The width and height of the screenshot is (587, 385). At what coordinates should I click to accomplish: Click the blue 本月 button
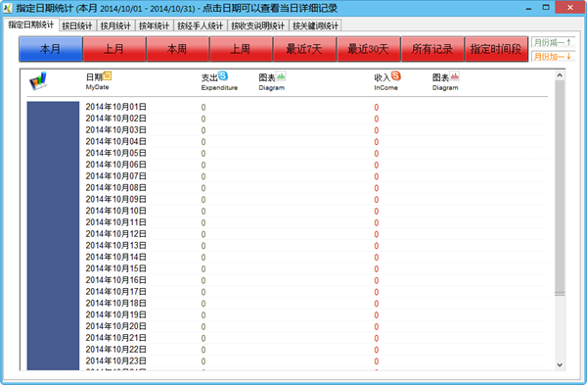(x=51, y=49)
